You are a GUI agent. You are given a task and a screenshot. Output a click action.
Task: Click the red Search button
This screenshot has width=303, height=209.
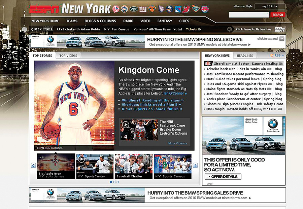coord(278,15)
